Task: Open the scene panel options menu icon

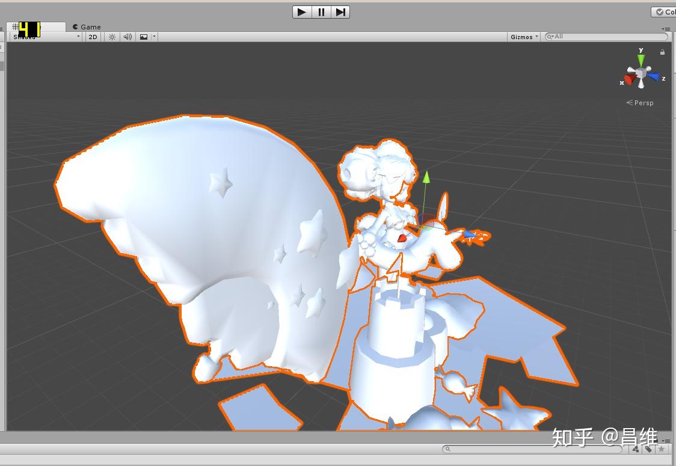Action: [666, 29]
